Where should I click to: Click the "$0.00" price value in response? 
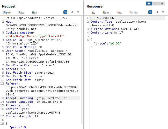(x=115, y=43)
